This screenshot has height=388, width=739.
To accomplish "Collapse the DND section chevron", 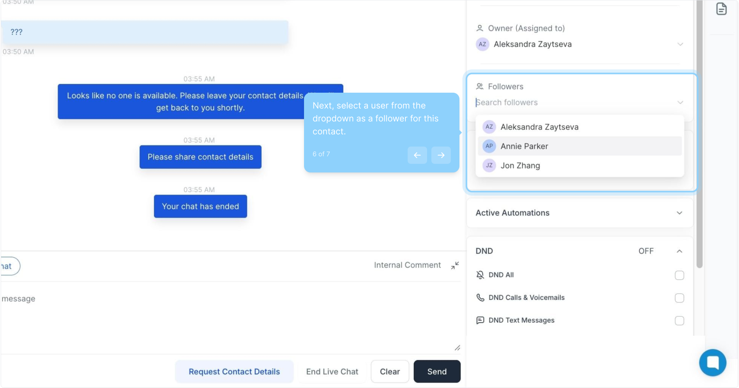I will tap(679, 251).
